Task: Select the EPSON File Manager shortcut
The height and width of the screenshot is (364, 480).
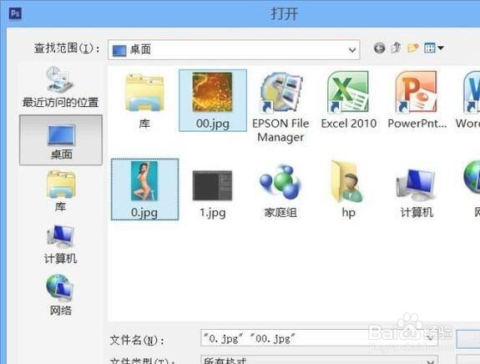Action: [x=280, y=107]
